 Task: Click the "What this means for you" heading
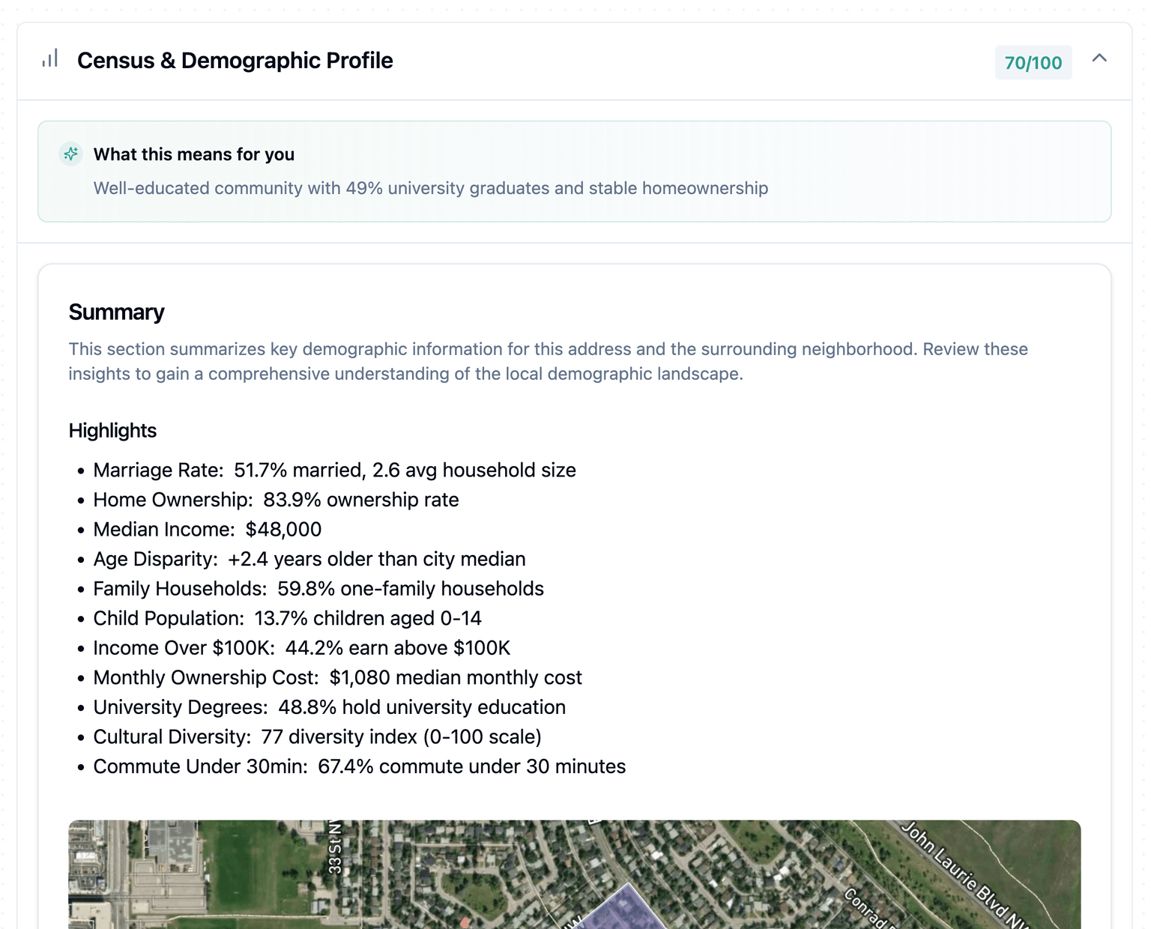click(193, 154)
